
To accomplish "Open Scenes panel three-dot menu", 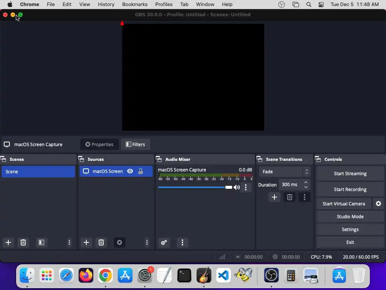I will [69, 242].
